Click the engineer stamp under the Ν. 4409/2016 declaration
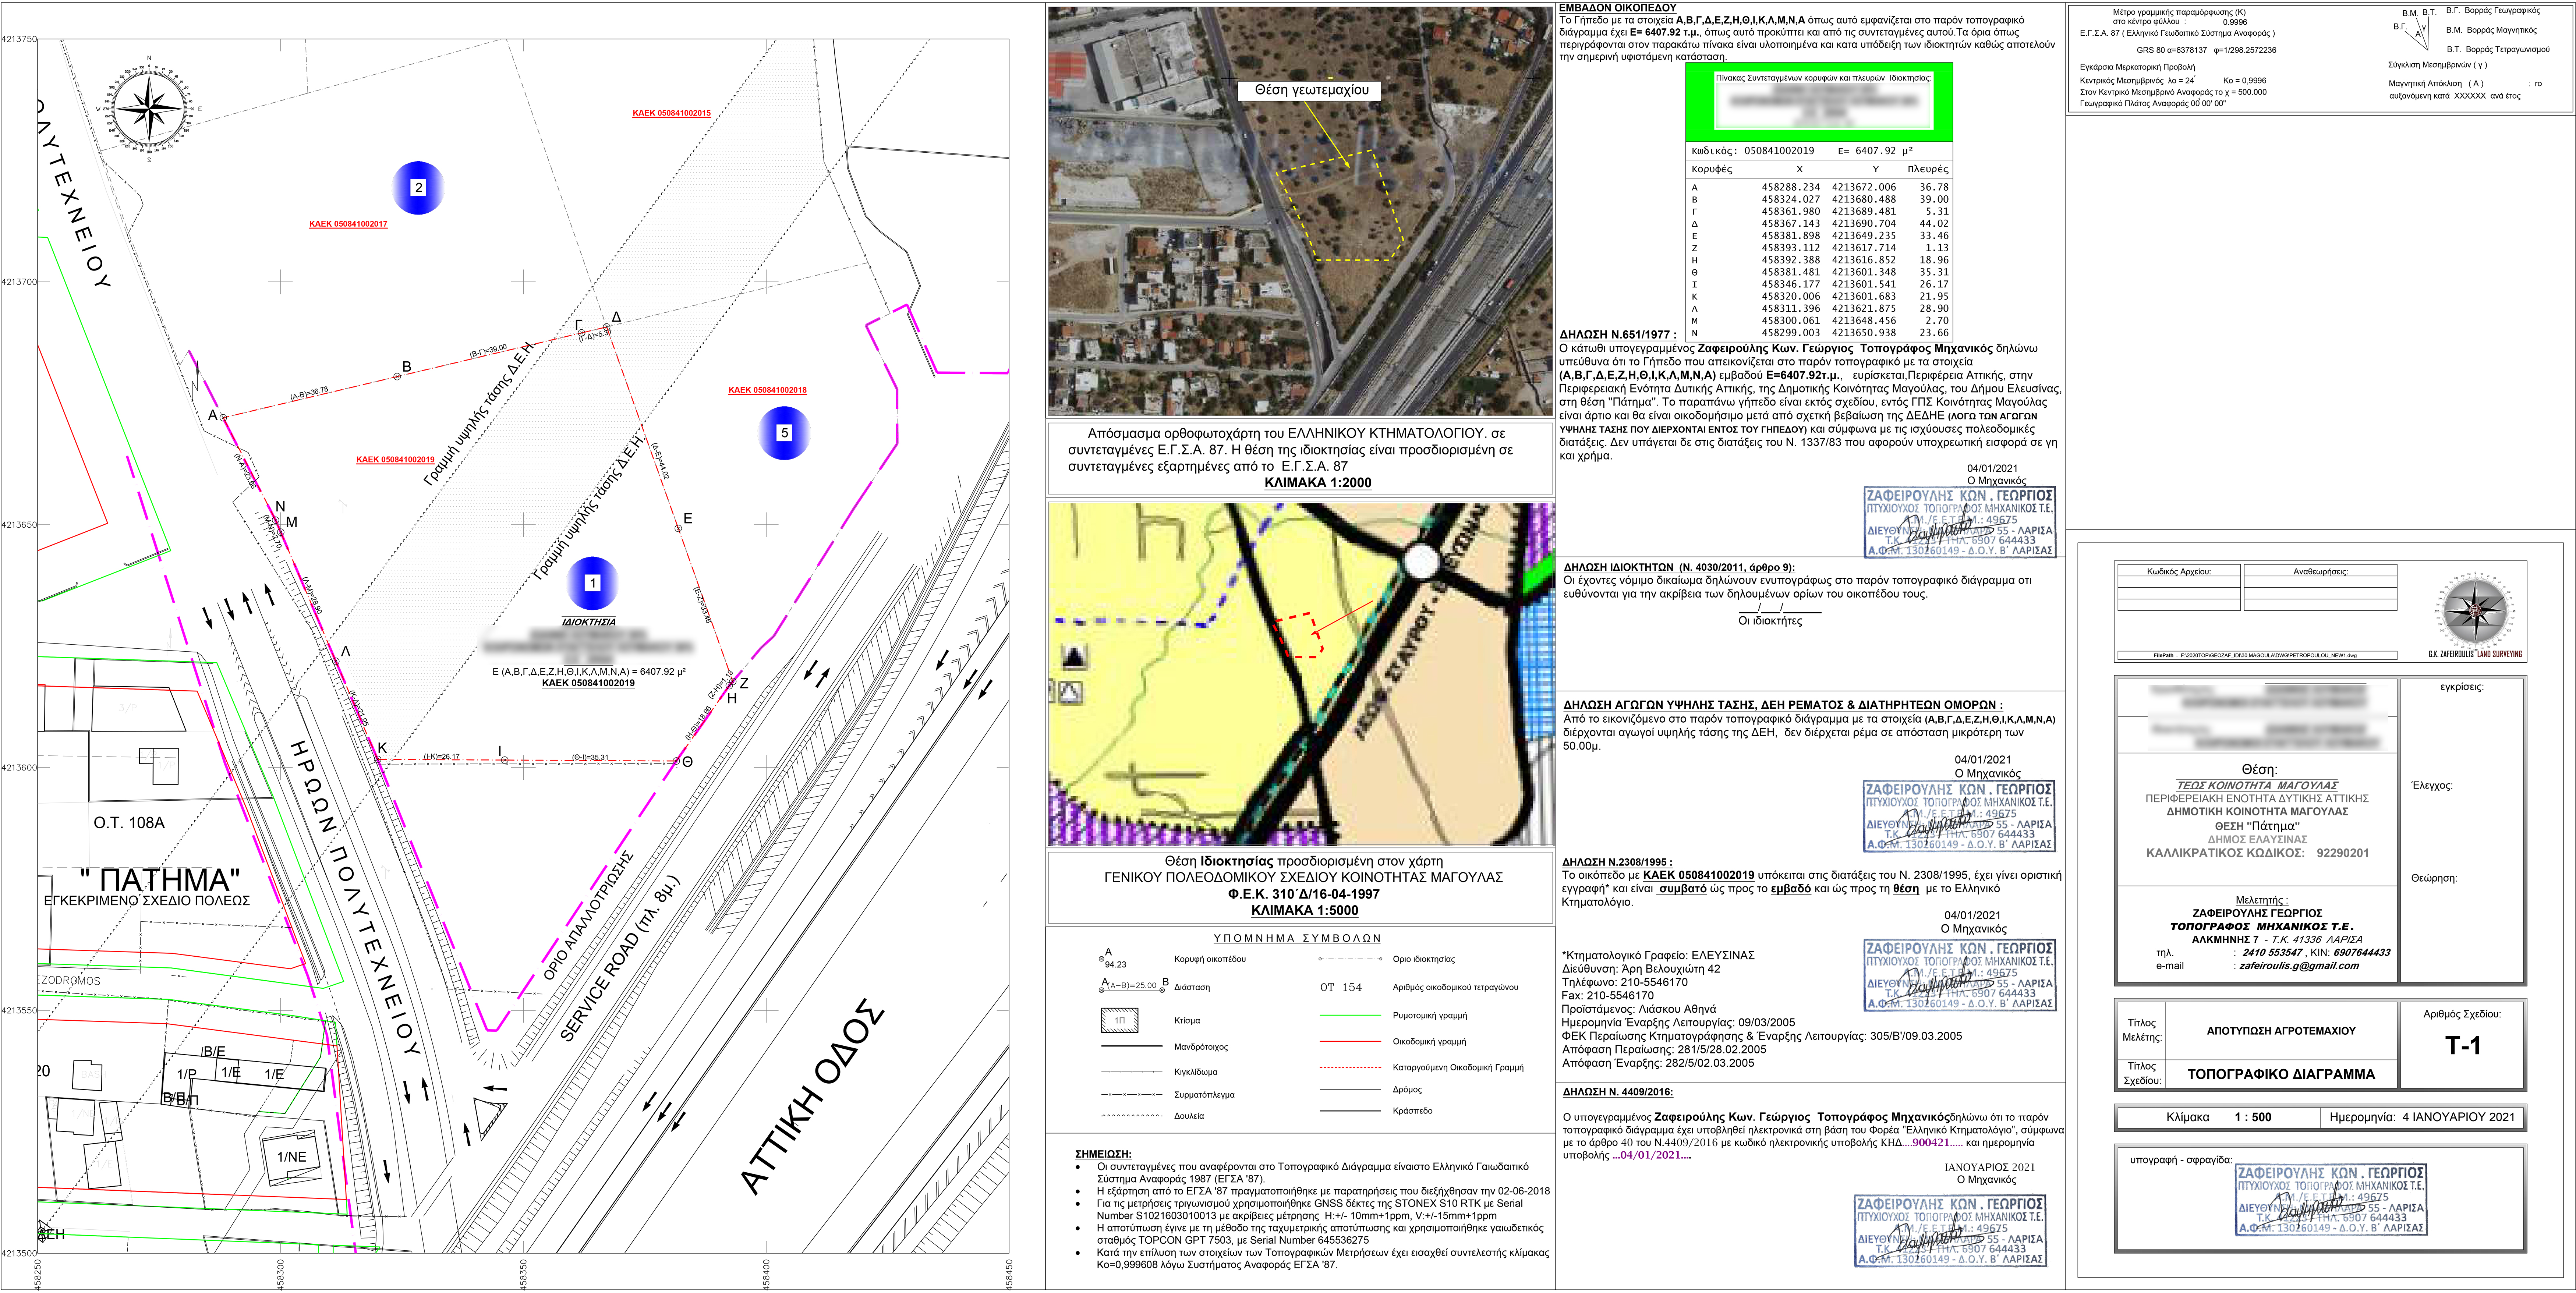 [x=1950, y=1231]
